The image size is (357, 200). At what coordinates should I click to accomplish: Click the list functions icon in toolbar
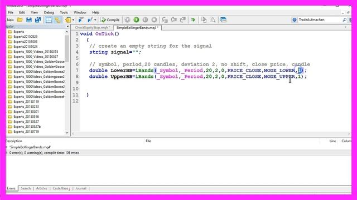[90, 20]
